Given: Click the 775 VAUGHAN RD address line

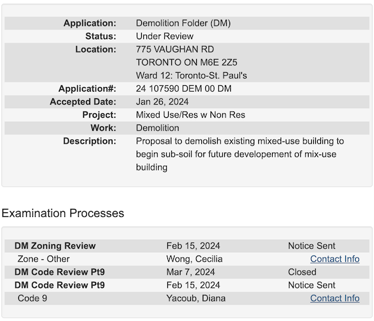Looking at the screenshot, I should click(x=175, y=49).
